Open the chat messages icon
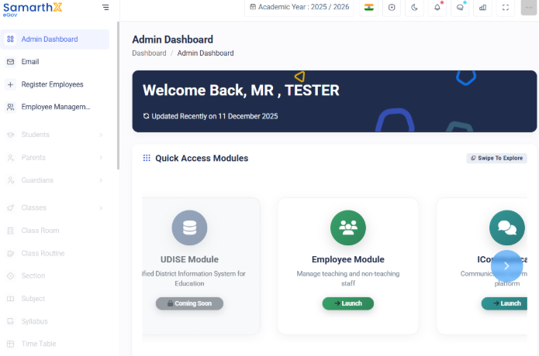Image resolution: width=539 pixels, height=356 pixels. pos(460,7)
